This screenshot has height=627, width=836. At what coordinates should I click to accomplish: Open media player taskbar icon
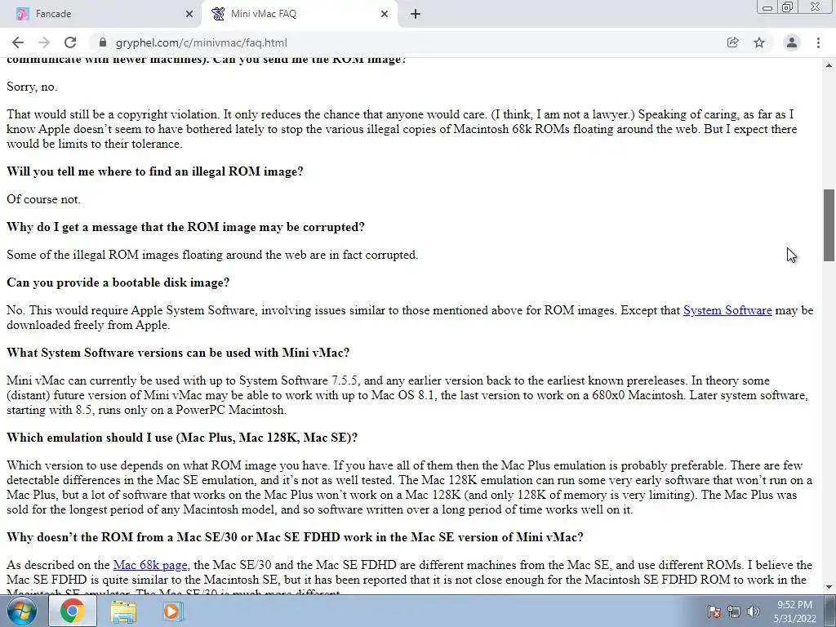tap(172, 611)
